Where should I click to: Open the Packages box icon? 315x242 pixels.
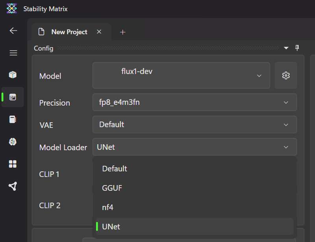(13, 75)
